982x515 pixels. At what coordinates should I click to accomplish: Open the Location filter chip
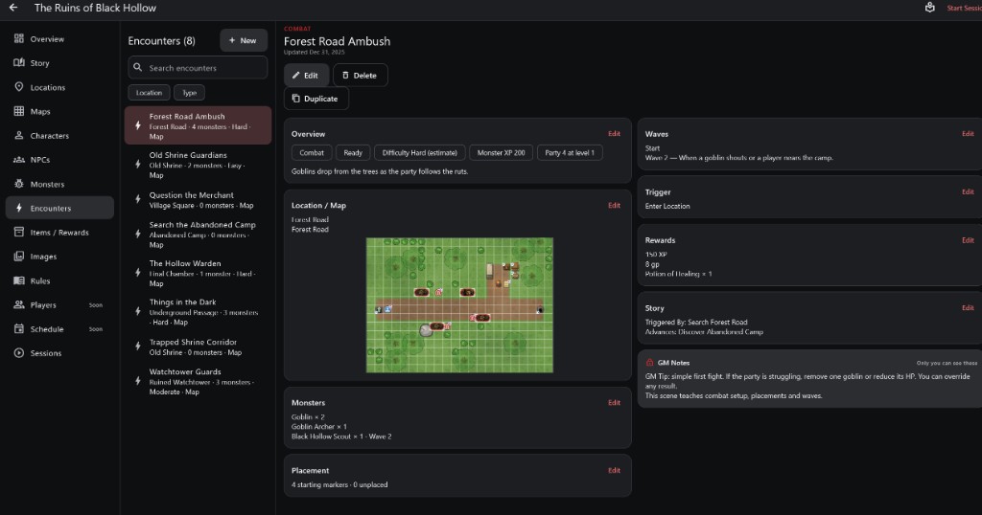click(x=149, y=93)
